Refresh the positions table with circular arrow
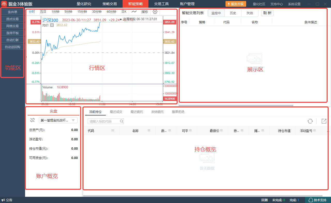The width and height of the screenshot is (331, 203). (x=310, y=121)
